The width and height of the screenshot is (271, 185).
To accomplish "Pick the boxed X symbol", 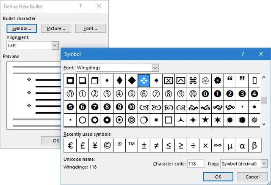I will coord(168,80).
